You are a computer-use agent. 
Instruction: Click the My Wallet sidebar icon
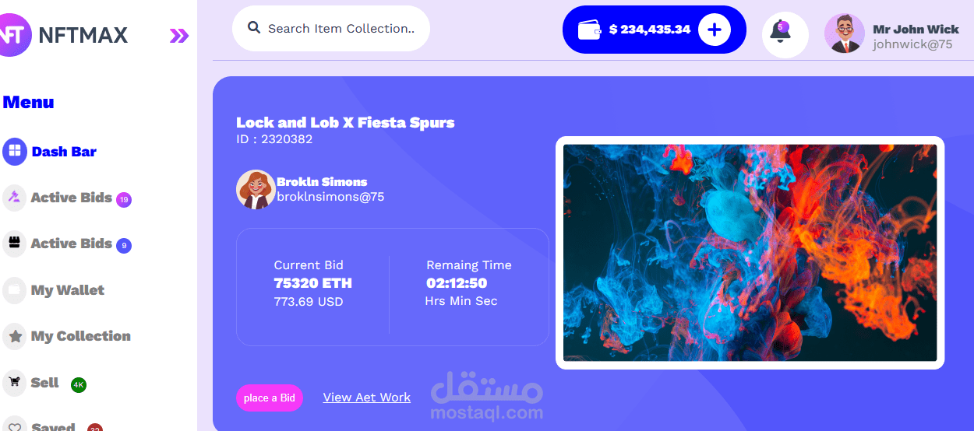(14, 290)
